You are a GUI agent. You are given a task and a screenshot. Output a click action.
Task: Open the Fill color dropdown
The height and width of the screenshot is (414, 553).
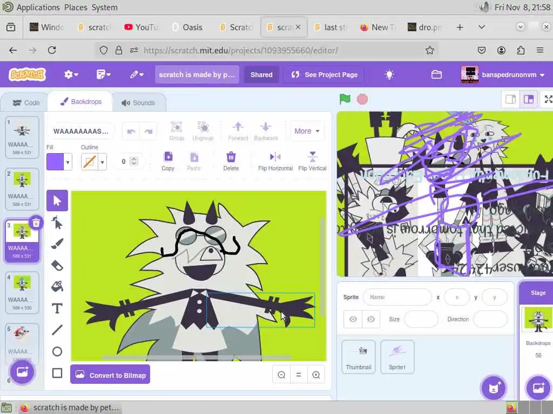68,162
